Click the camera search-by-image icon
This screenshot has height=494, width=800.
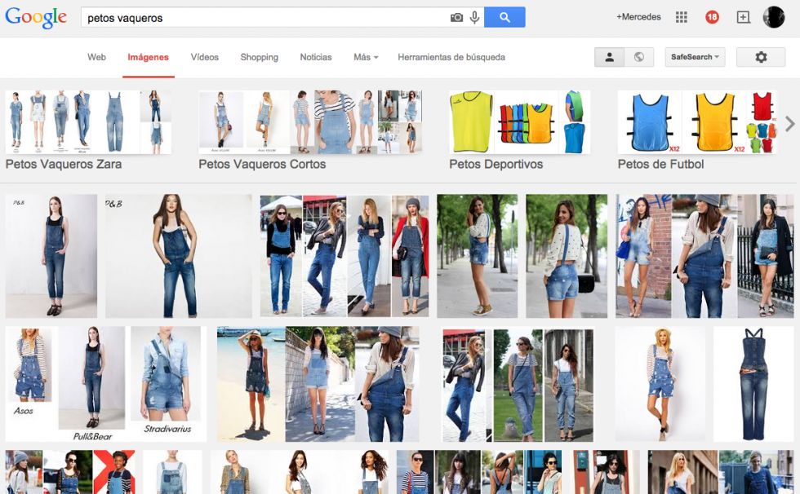tap(457, 17)
